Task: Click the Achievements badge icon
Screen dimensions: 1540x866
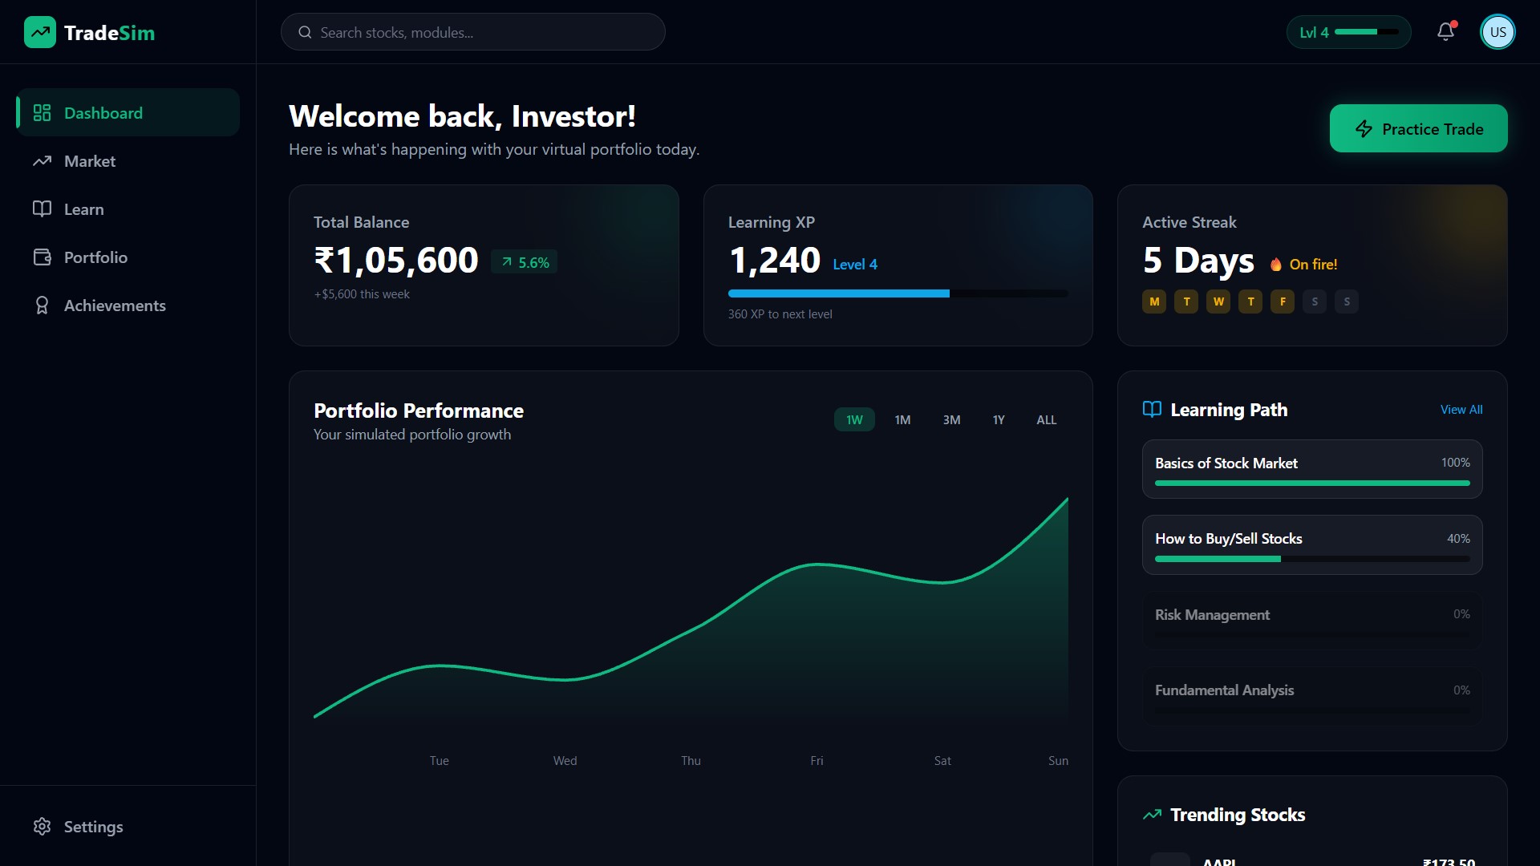Action: pyautogui.click(x=42, y=306)
